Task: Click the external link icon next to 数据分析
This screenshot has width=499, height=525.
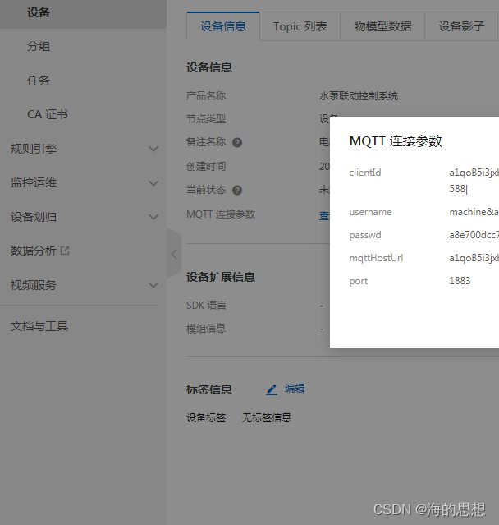Action: (65, 251)
